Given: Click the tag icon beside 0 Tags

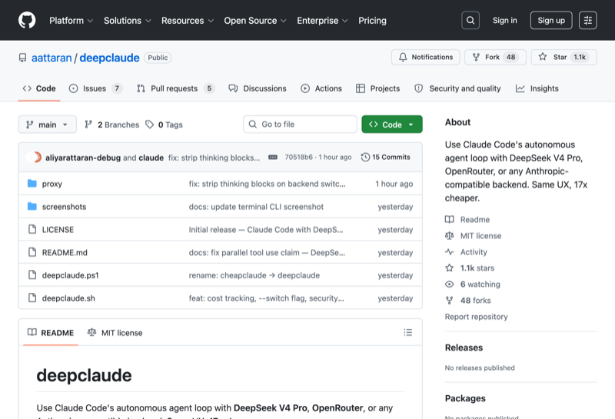Looking at the screenshot, I should pos(149,125).
